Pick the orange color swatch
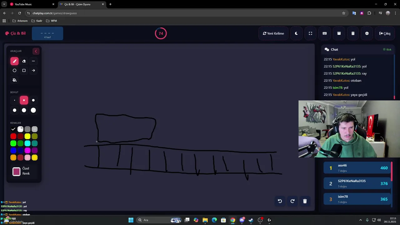400x225 pixels. (13, 158)
